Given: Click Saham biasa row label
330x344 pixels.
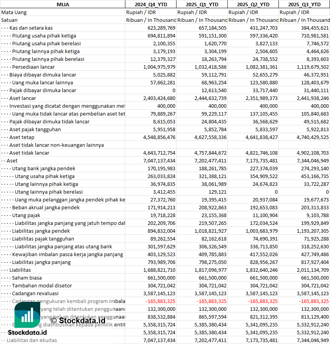Looking at the screenshot, I should coord(27,278).
